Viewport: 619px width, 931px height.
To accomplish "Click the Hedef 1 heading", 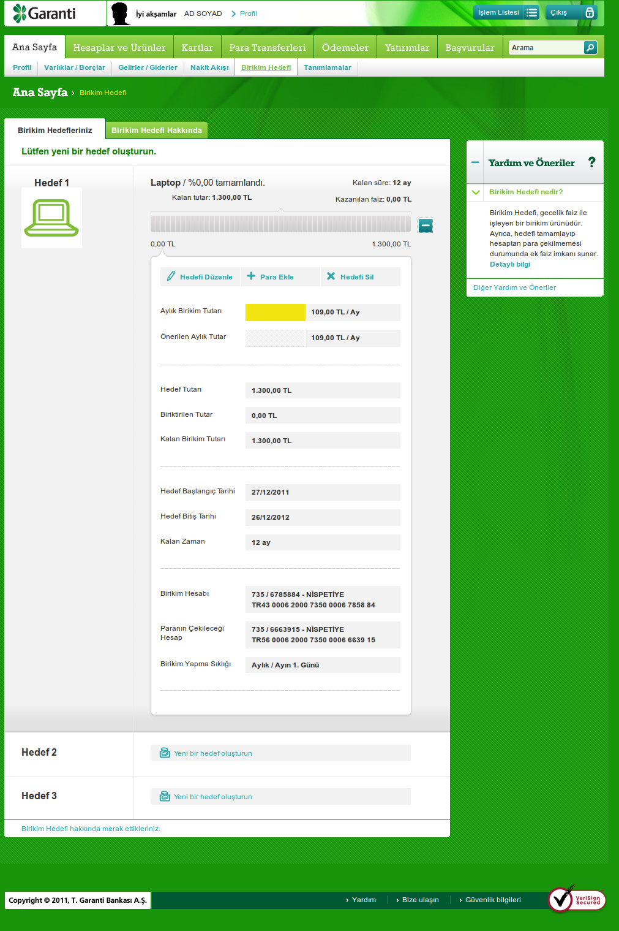I will [x=51, y=183].
